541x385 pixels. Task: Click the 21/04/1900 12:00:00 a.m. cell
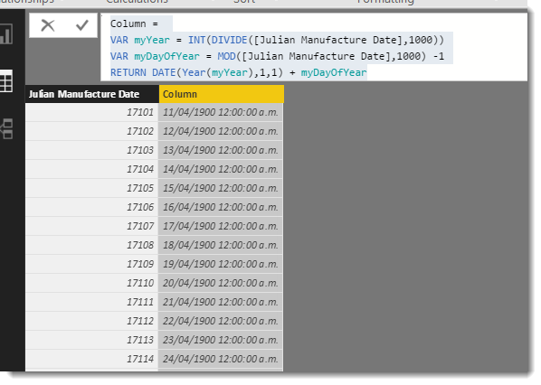pos(221,302)
